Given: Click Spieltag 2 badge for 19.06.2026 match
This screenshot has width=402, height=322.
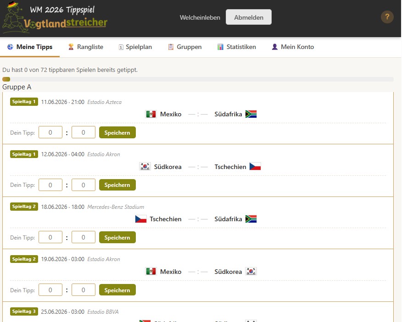Looking at the screenshot, I should tap(24, 259).
